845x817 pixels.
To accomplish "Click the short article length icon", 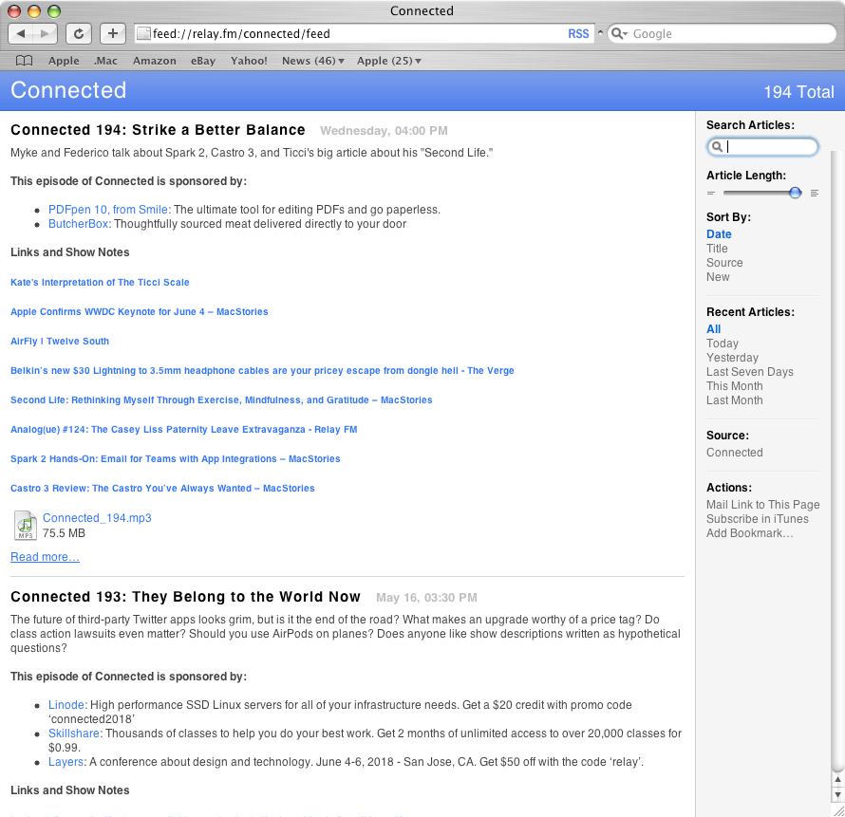I will pos(711,193).
